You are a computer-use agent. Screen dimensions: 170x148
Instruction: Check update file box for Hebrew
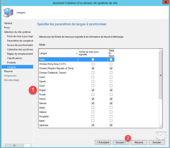pos(93,112)
